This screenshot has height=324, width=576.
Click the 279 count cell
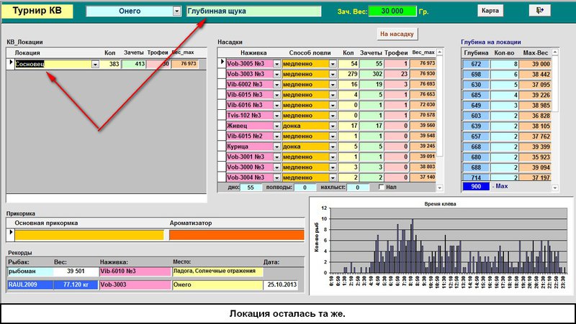pos(348,74)
